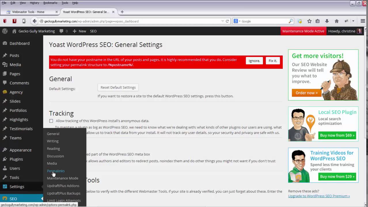This screenshot has height=207, width=368.
Task: Click the search magnifier in Google box
Action: 291,21
